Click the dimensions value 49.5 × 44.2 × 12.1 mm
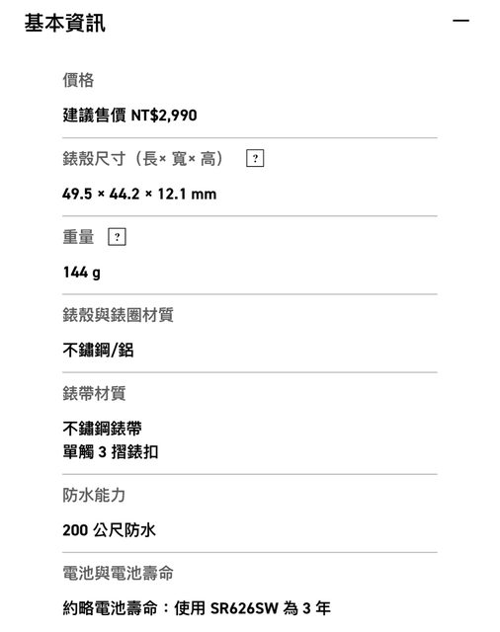The height and width of the screenshot is (632, 500). 139,194
